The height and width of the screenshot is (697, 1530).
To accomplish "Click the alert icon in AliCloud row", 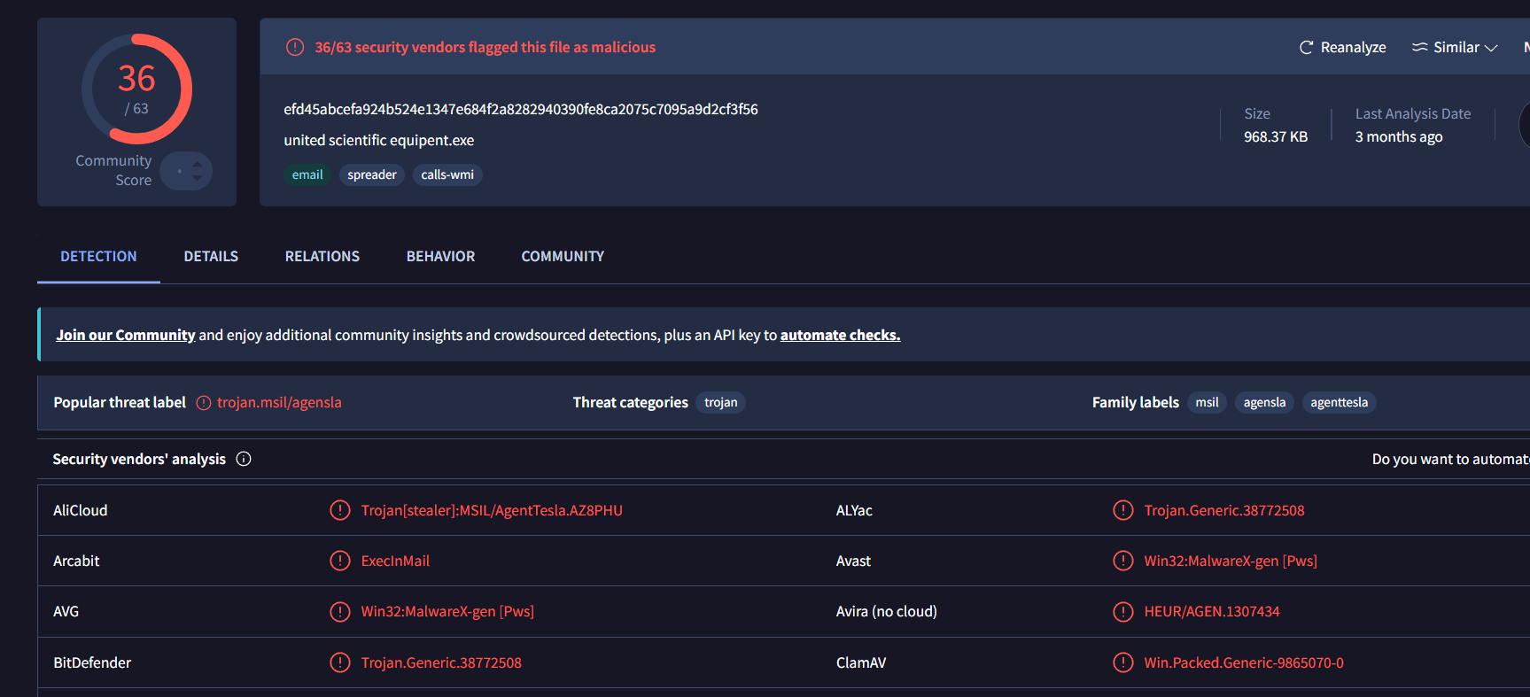I will click(x=340, y=510).
